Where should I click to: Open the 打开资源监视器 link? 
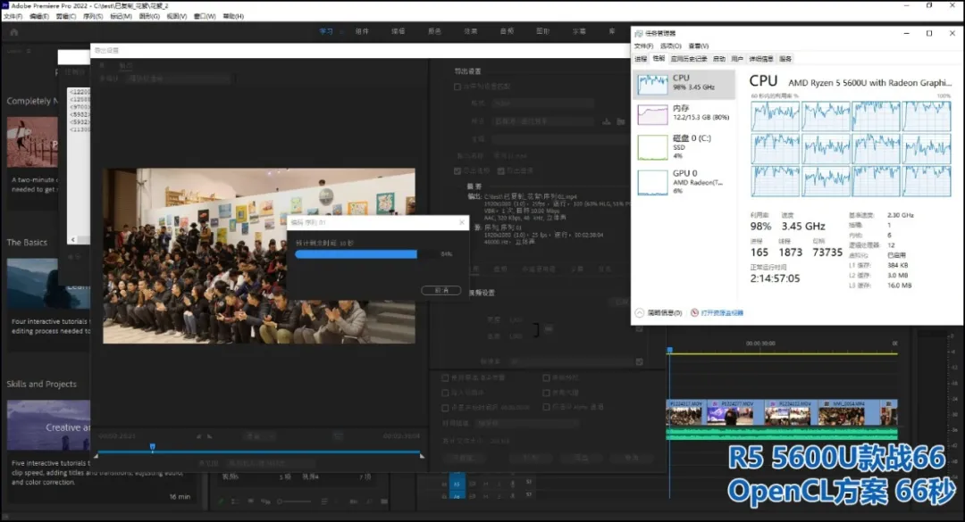(722, 313)
